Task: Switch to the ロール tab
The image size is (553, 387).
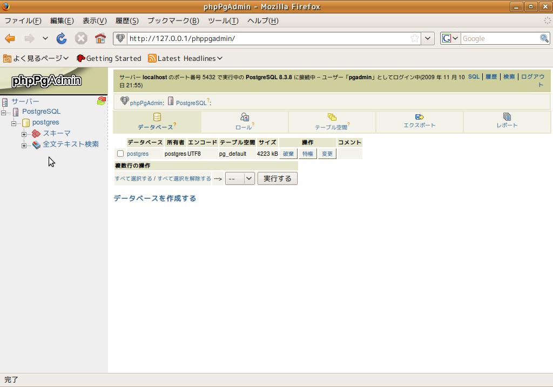Action: pos(245,122)
